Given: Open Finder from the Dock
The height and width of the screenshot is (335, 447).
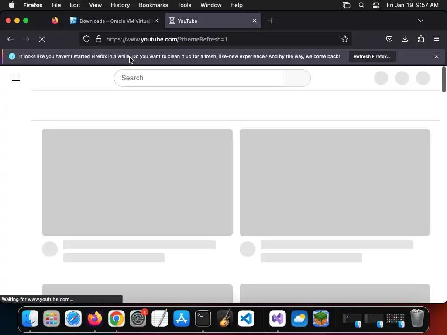Looking at the screenshot, I should (x=30, y=318).
